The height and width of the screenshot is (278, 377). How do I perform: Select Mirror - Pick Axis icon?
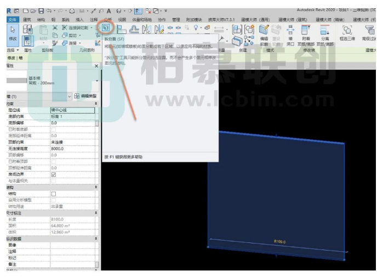point(146,30)
